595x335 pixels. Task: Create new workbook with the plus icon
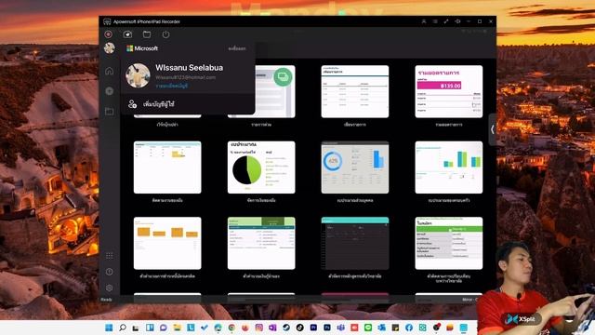point(110,91)
